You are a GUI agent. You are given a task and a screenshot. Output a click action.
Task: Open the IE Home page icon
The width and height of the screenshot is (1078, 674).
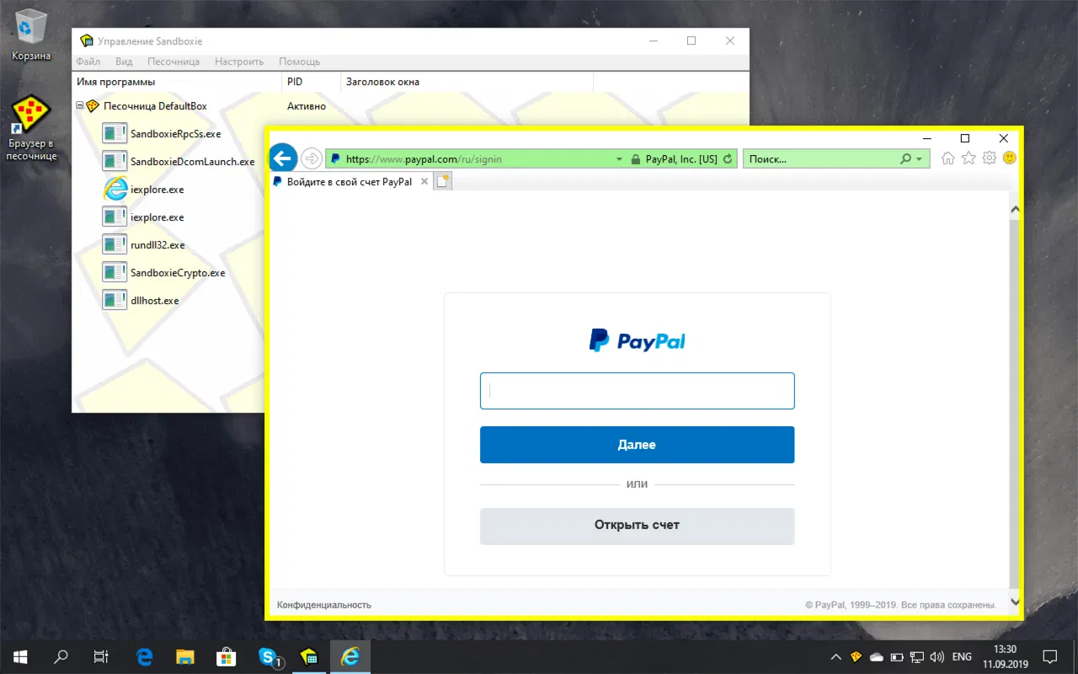(948, 158)
